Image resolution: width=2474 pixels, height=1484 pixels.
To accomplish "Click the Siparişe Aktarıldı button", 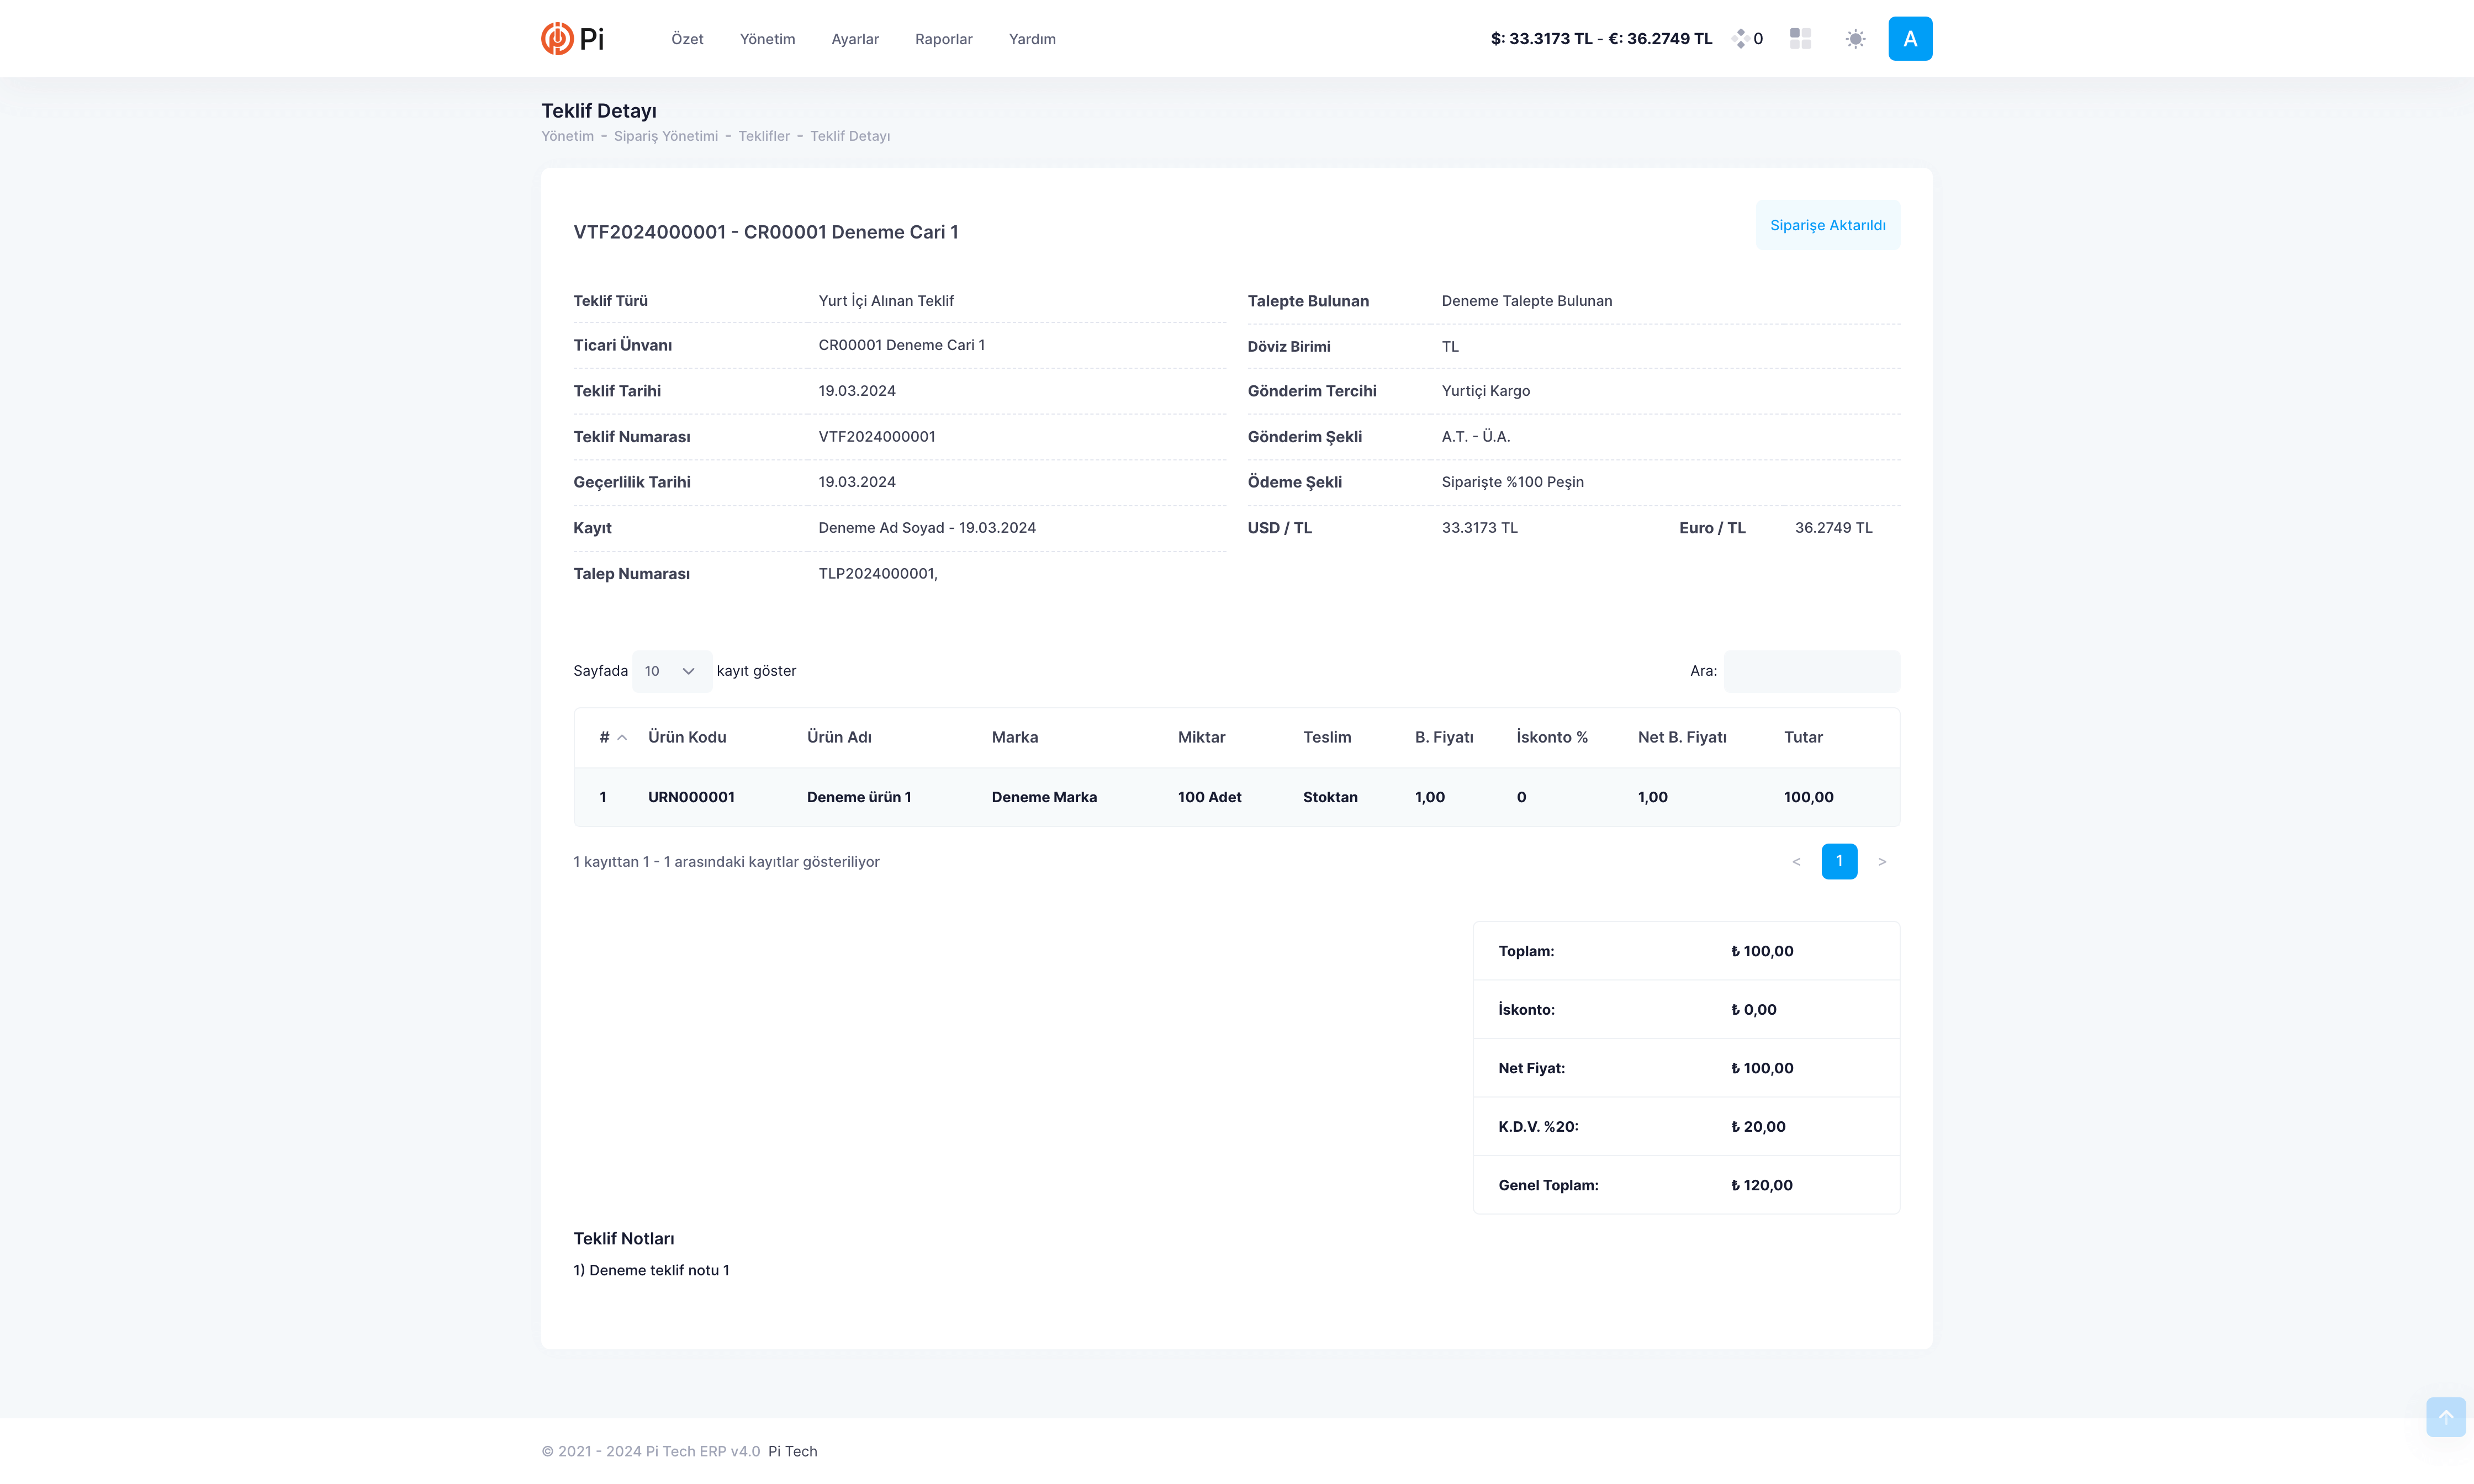I will [1827, 225].
